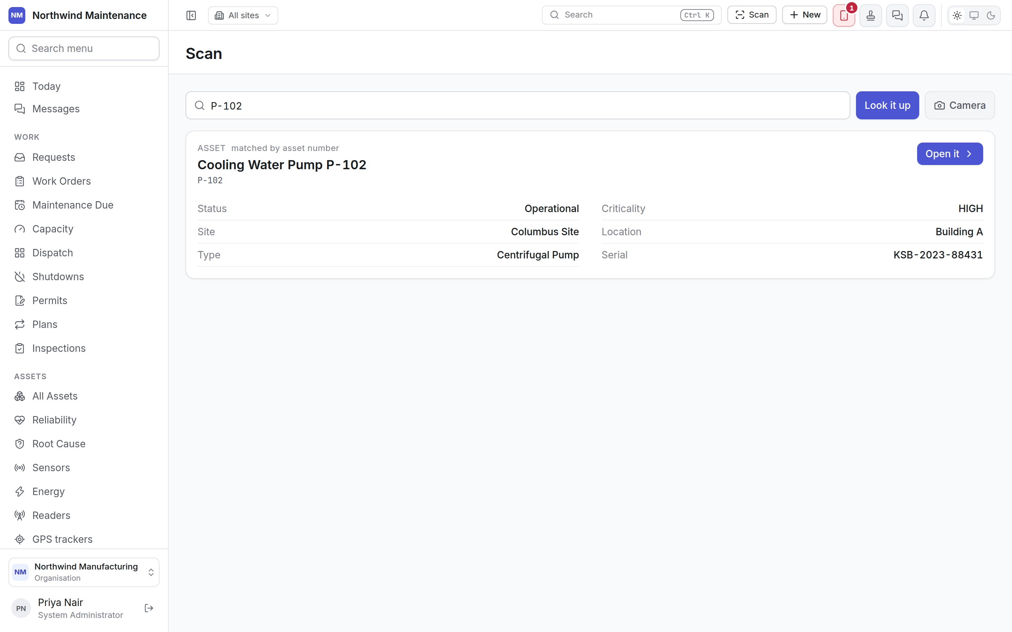Open Reliability heart-pulse icon item
The height and width of the screenshot is (632, 1012).
click(84, 420)
